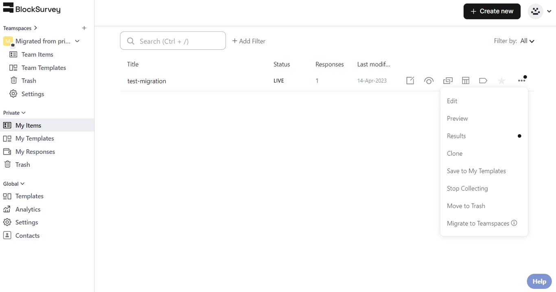This screenshot has height=292, width=556.
Task: Click trash icon under Migrated teamspace
Action: 13,81
